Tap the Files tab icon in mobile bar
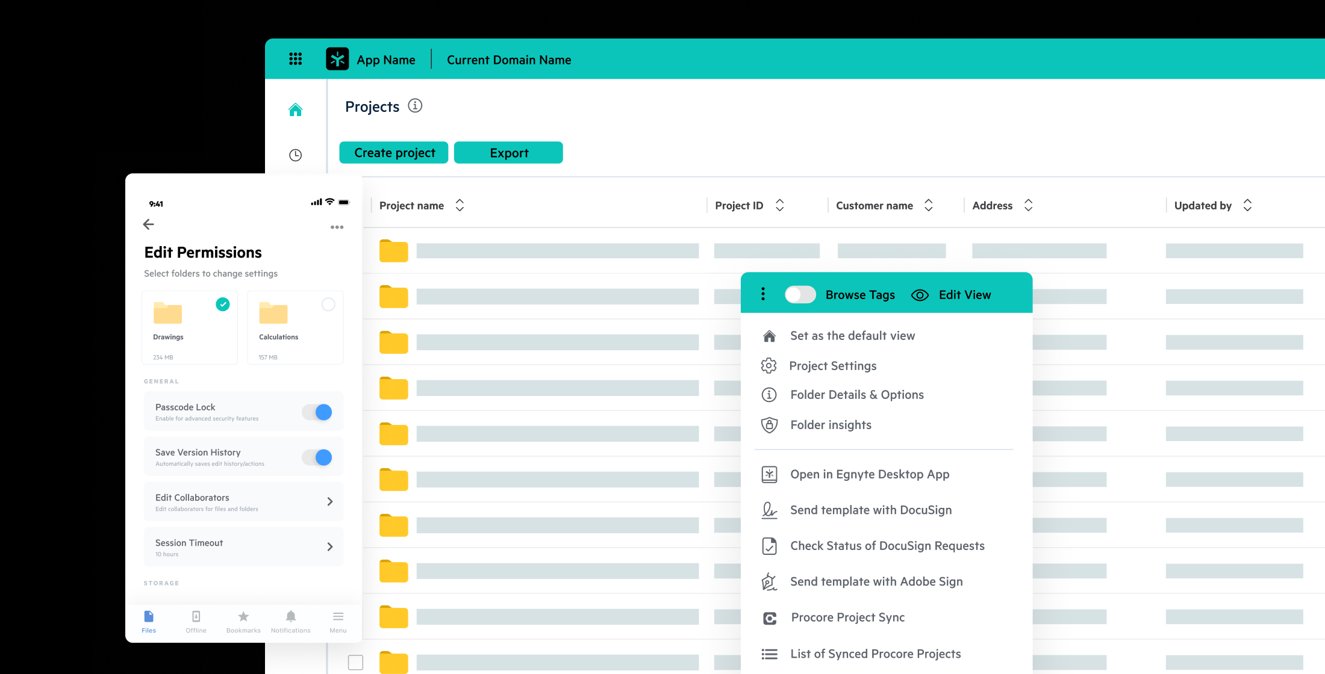This screenshot has width=1325, height=674. point(149,616)
